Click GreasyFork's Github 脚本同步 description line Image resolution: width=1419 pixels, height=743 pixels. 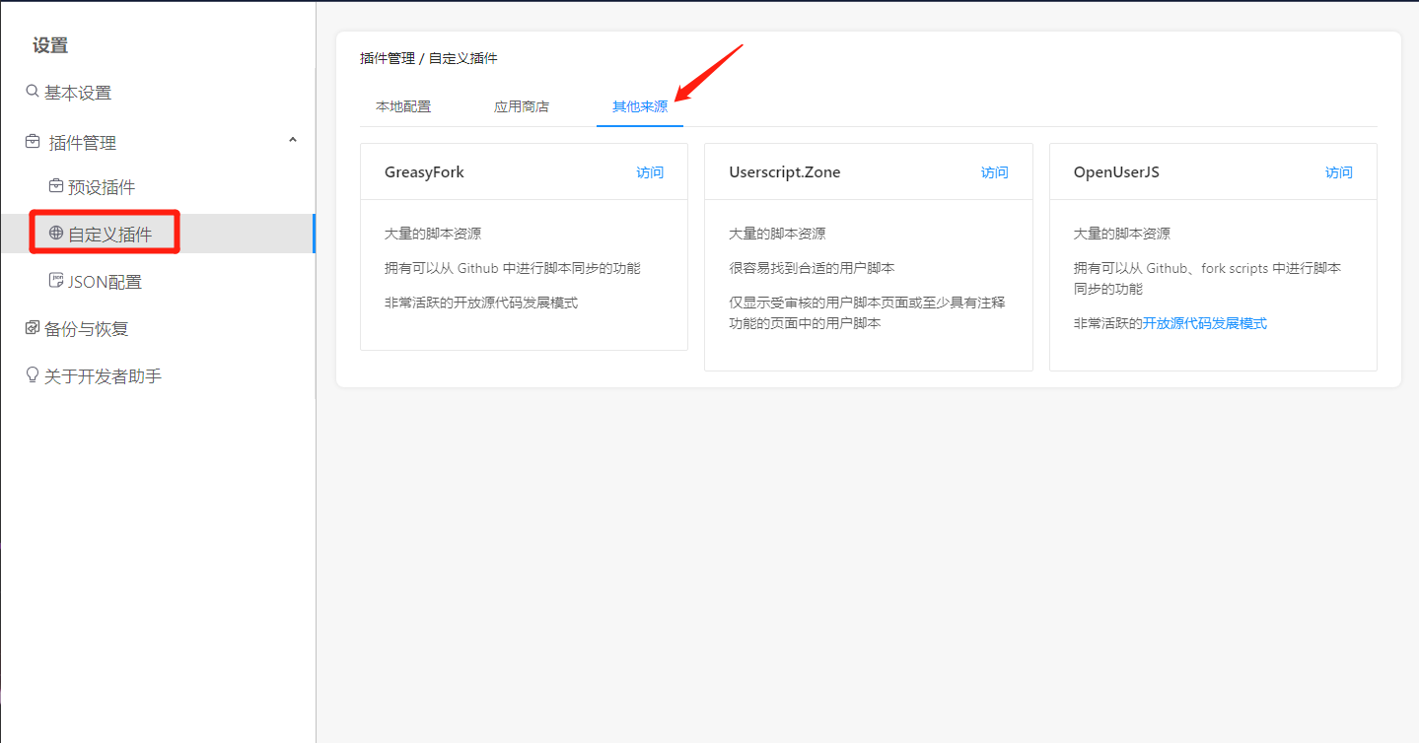(x=513, y=268)
